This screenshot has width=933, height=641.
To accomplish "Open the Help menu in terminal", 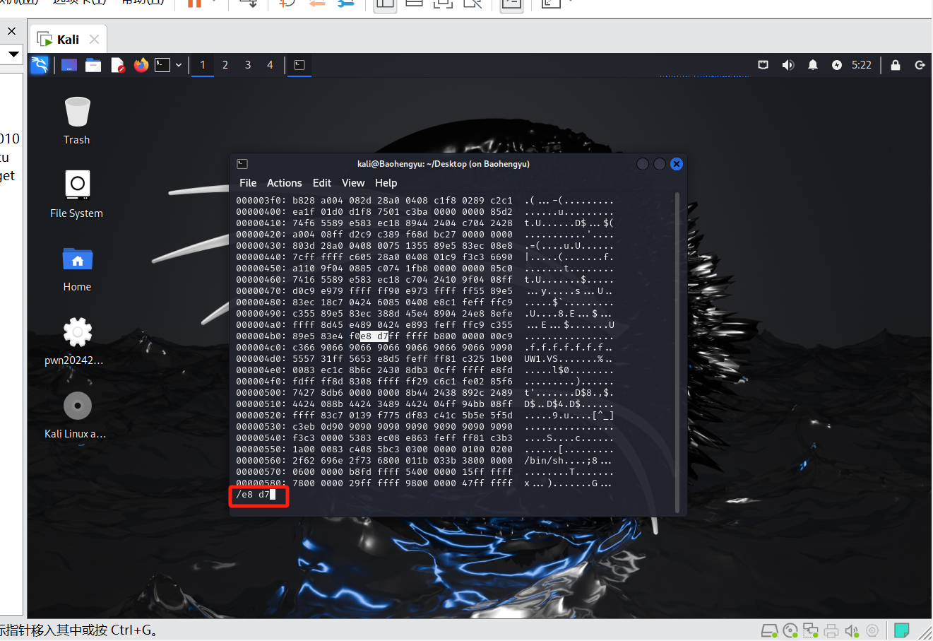I will click(386, 183).
